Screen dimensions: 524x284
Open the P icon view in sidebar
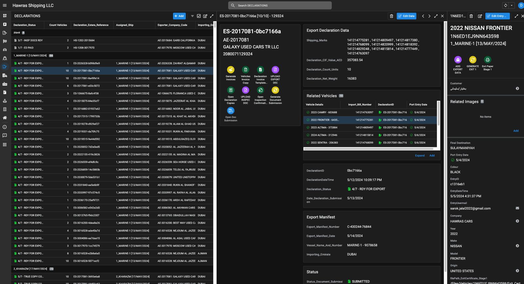pos(5,24)
